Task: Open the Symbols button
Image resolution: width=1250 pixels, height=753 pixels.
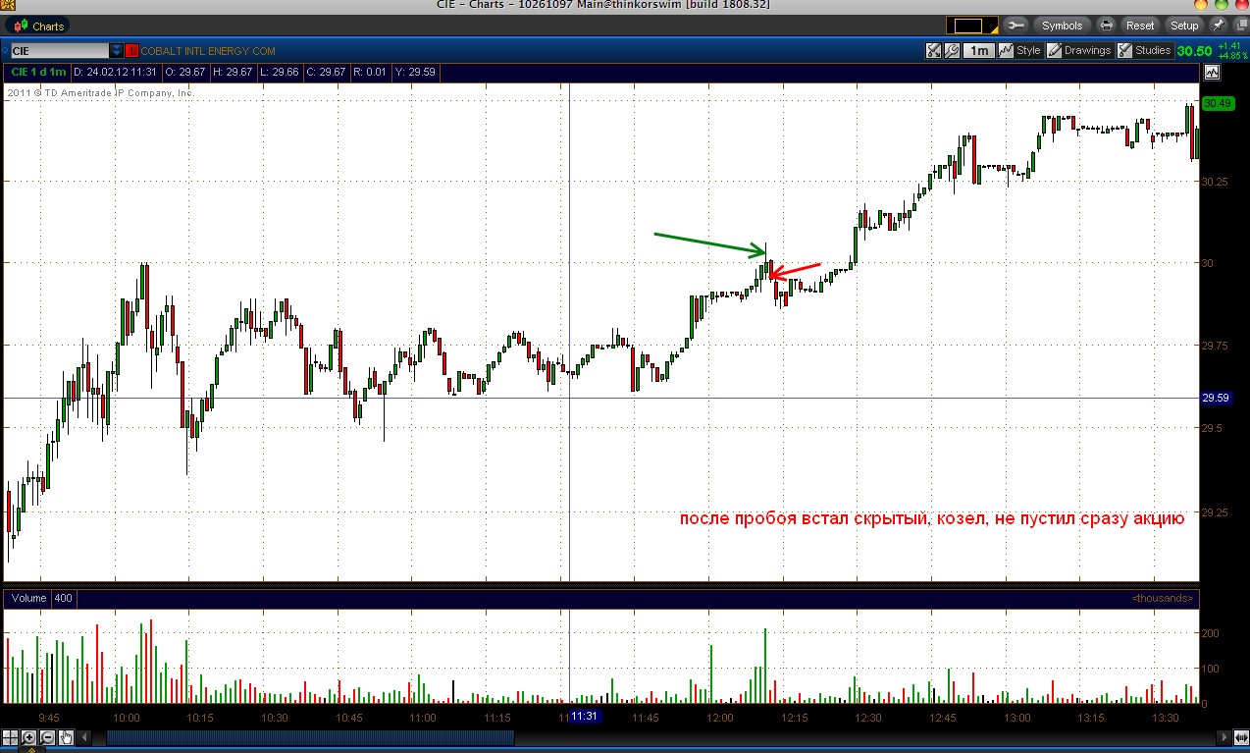Action: tap(1062, 26)
